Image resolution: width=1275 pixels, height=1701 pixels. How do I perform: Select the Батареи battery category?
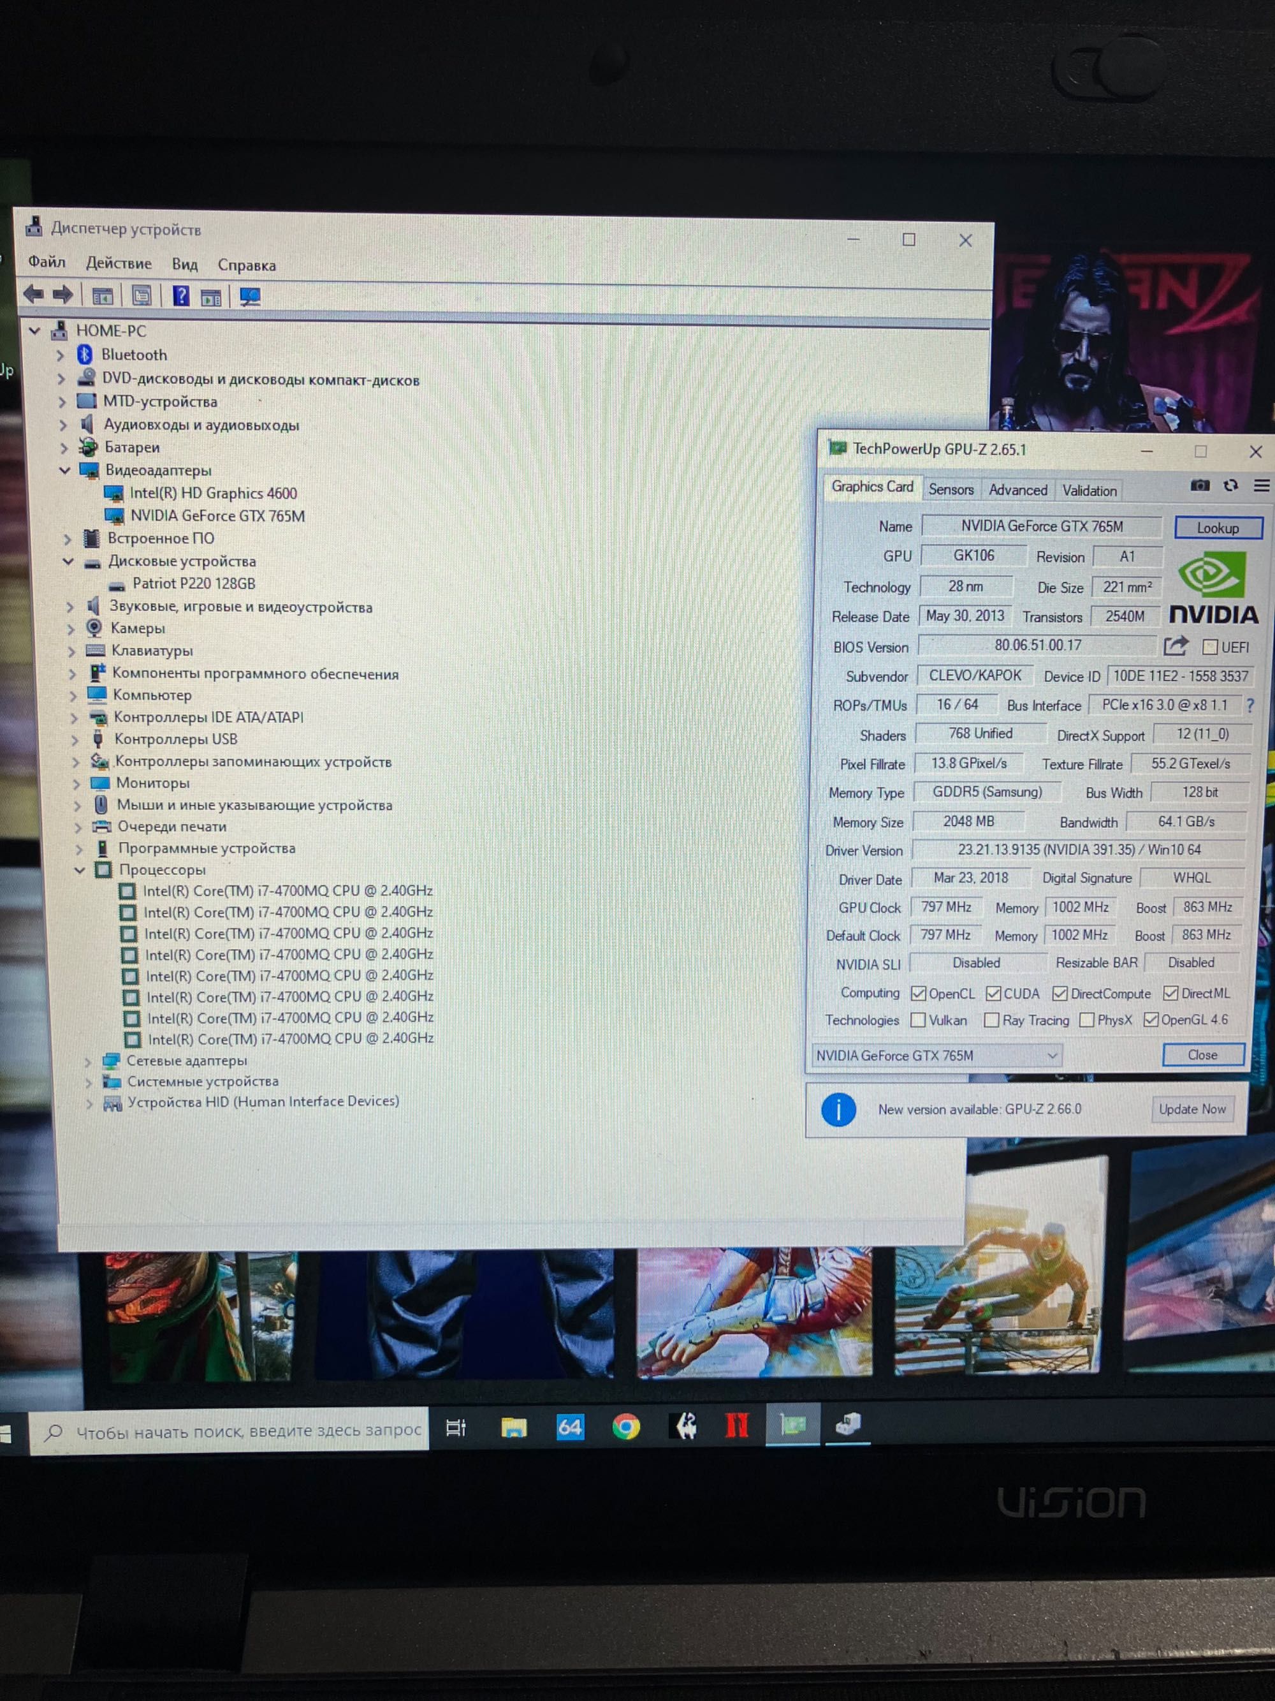tap(132, 448)
